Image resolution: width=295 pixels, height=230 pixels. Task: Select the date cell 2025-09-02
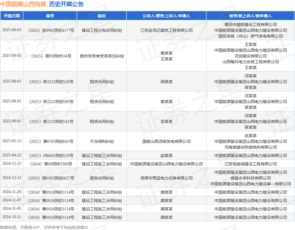click(12, 56)
